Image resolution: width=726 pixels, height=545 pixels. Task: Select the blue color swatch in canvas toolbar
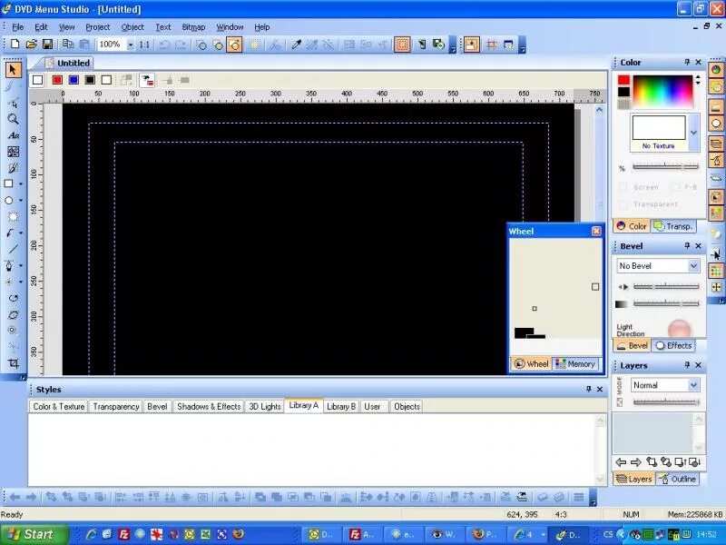coord(74,80)
